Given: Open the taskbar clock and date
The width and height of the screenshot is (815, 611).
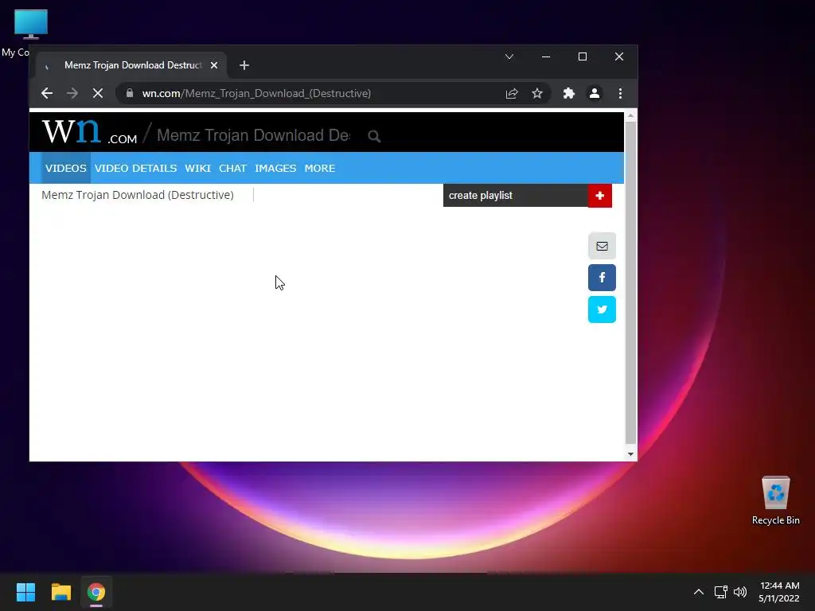Looking at the screenshot, I should (x=778, y=592).
